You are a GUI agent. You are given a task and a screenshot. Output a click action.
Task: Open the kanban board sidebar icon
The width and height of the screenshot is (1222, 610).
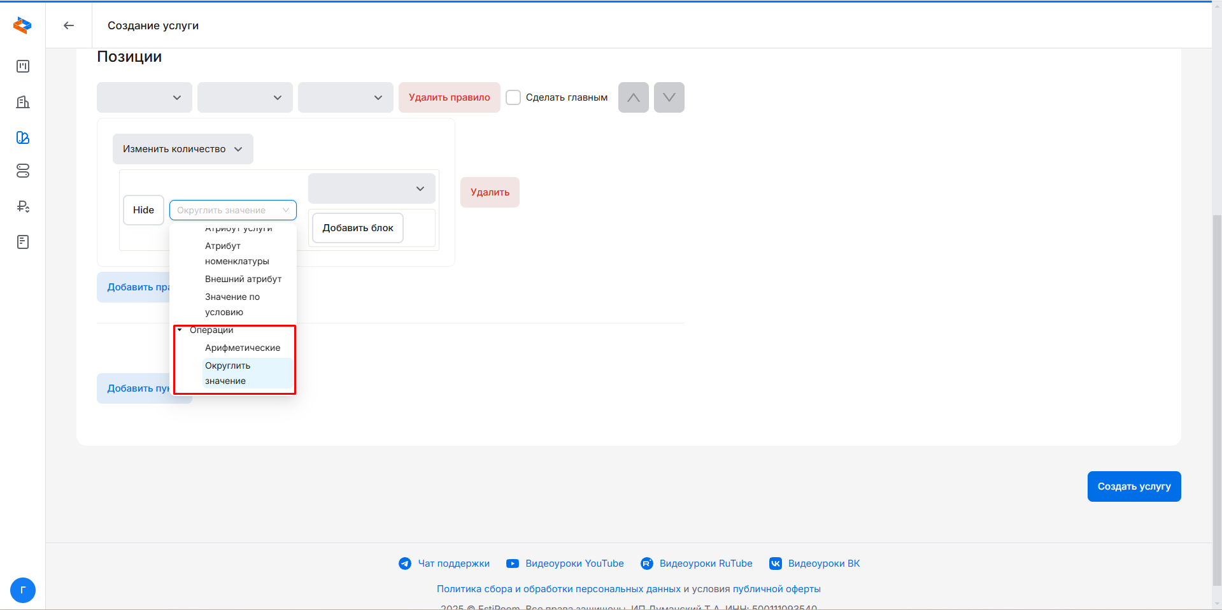coord(23,66)
